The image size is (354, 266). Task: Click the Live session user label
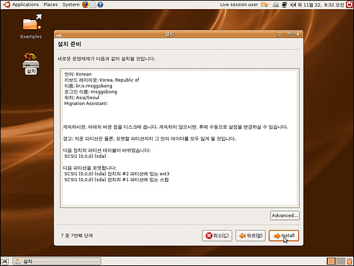click(239, 5)
